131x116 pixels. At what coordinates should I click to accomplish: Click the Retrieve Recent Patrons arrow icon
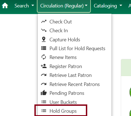[44, 84]
